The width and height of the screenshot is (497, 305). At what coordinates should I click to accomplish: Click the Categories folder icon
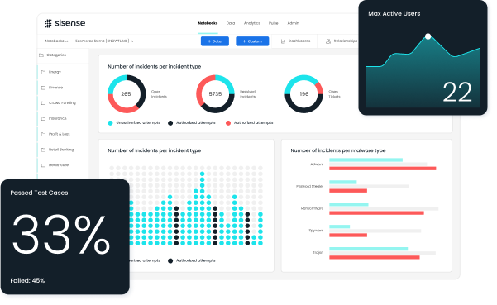point(41,55)
